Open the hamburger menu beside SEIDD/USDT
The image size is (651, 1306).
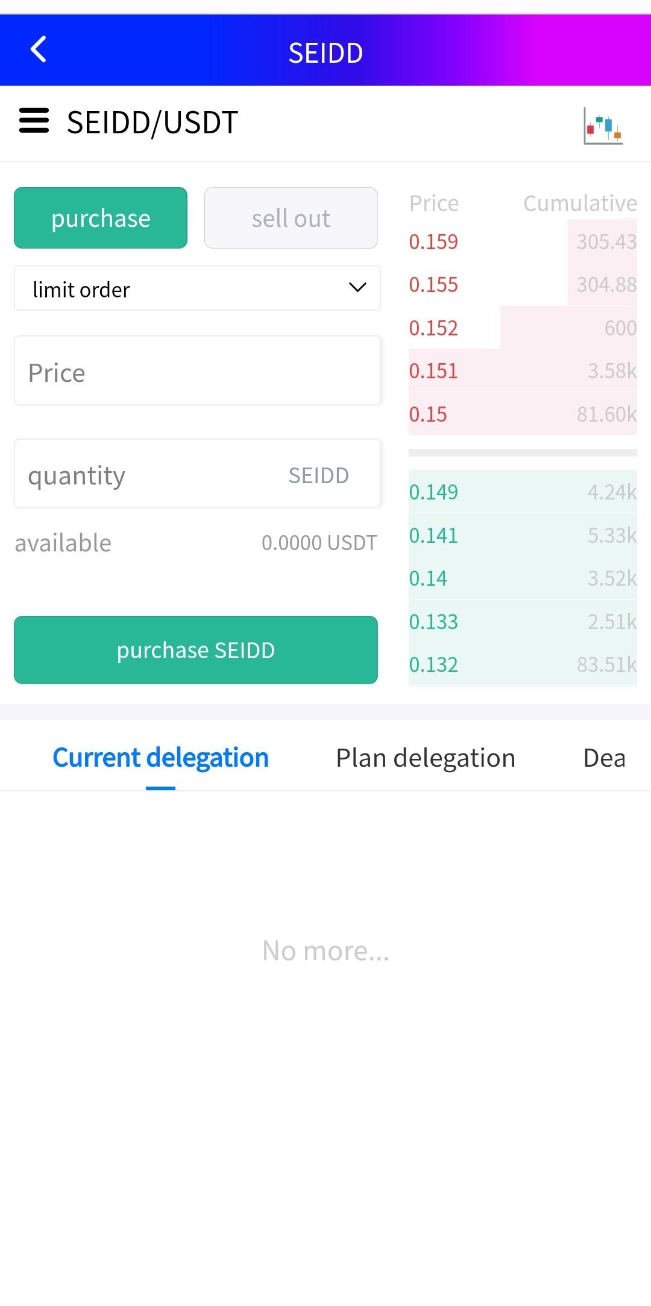(34, 121)
